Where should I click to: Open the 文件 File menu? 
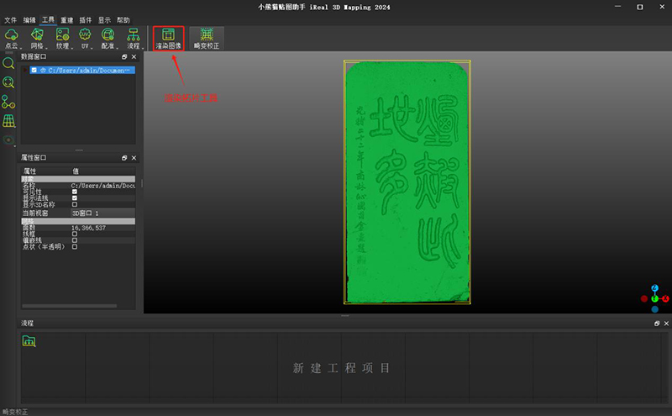[x=10, y=20]
